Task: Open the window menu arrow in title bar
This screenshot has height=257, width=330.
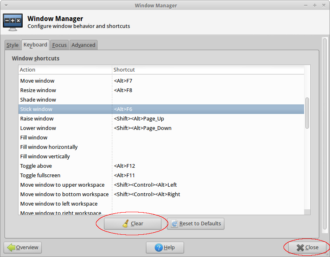Action: click(x=5, y=5)
